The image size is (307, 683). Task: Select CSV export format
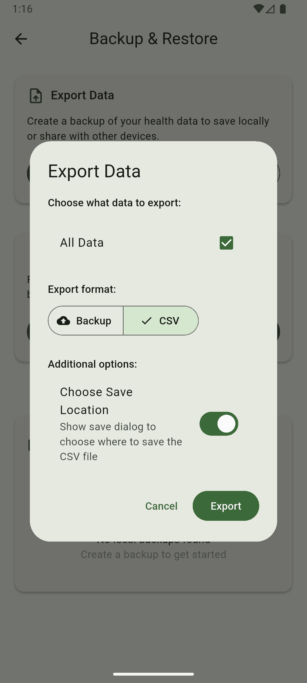coord(161,321)
